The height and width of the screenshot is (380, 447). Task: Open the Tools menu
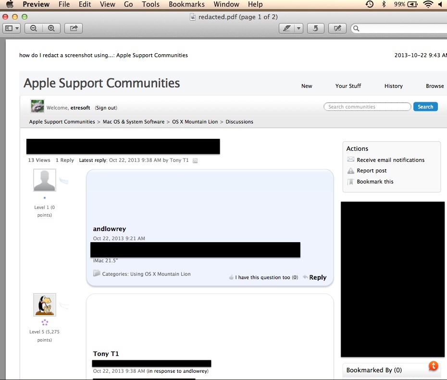click(151, 4)
